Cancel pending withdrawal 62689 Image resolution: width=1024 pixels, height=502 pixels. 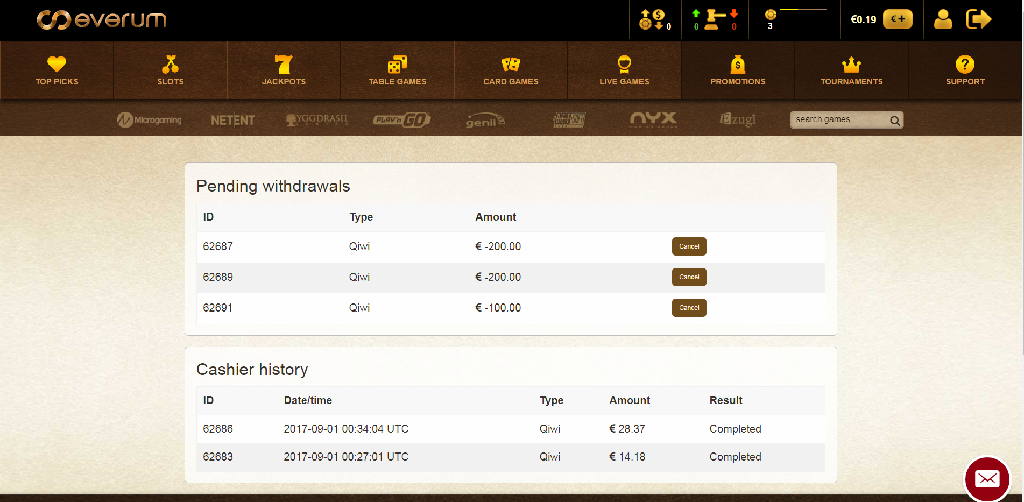689,277
